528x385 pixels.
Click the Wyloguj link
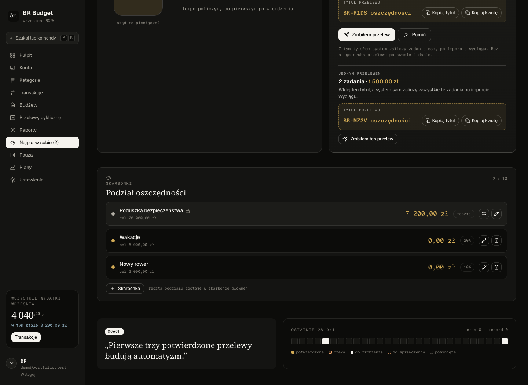click(28, 374)
